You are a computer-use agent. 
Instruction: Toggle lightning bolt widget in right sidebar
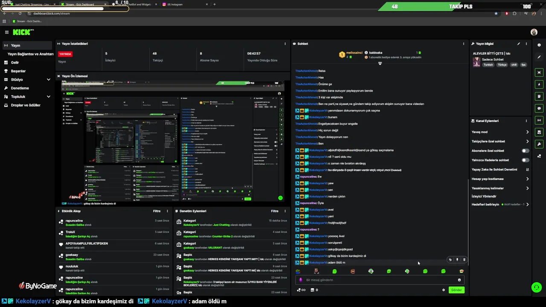pyautogui.click(x=539, y=84)
